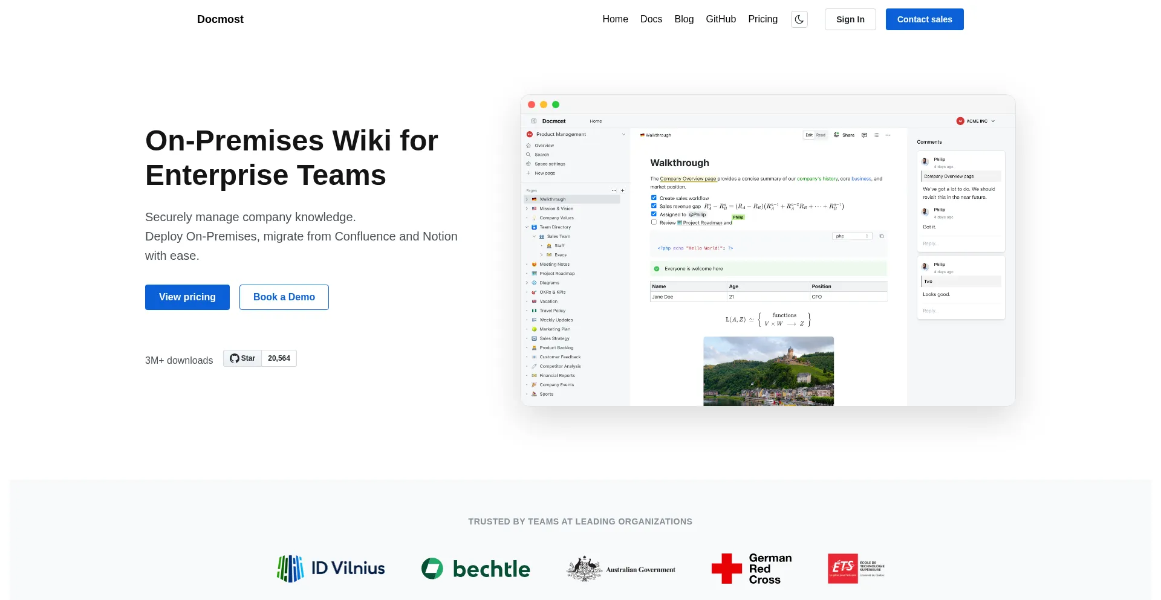This screenshot has width=1161, height=600.
Task: Open the ACME INC workspace dropdown
Action: [x=975, y=121]
